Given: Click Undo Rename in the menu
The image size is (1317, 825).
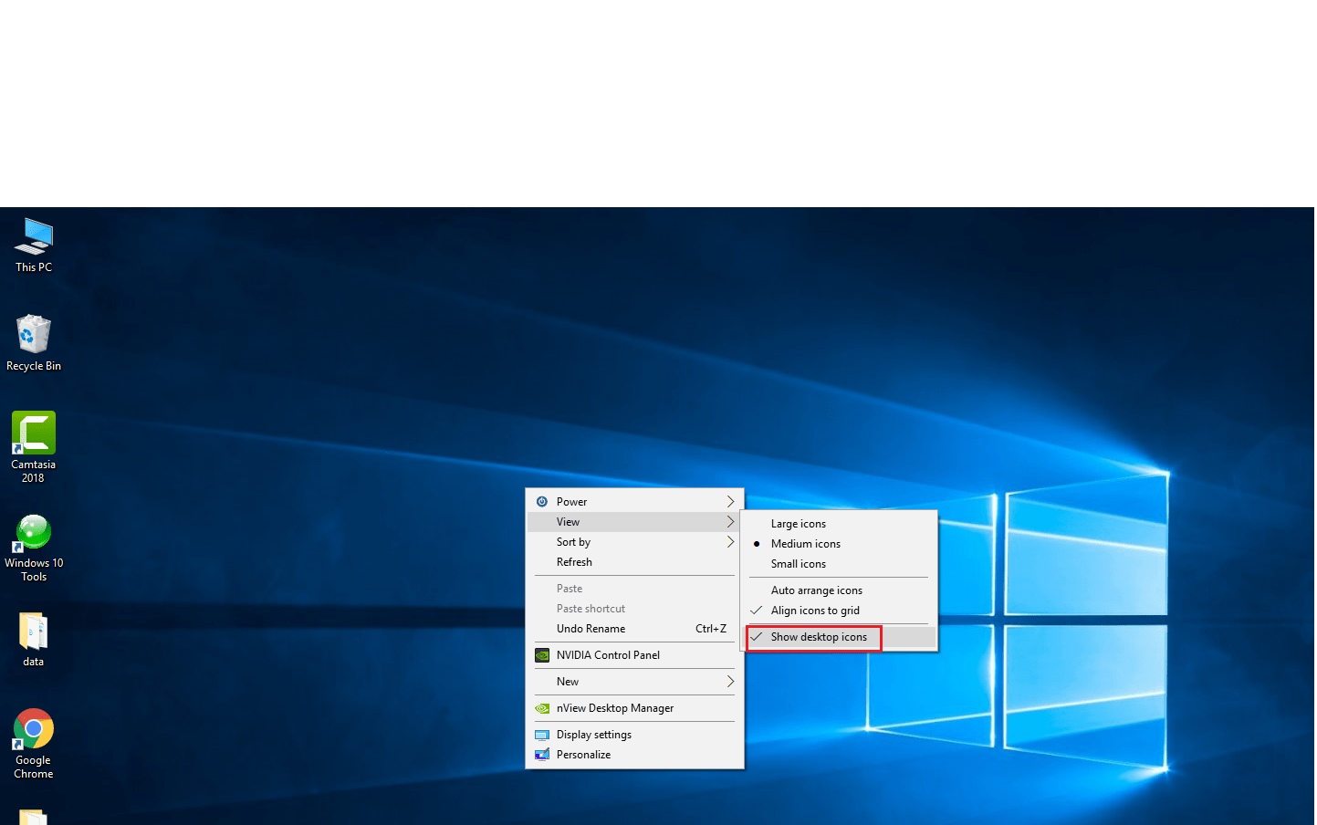Looking at the screenshot, I should click(x=591, y=628).
